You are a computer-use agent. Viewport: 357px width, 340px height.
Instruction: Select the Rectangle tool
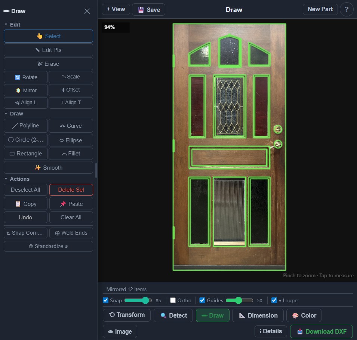(25, 154)
